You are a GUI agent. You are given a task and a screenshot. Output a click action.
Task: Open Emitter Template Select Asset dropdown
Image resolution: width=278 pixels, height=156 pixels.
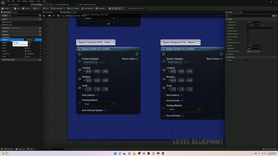(x=90, y=62)
